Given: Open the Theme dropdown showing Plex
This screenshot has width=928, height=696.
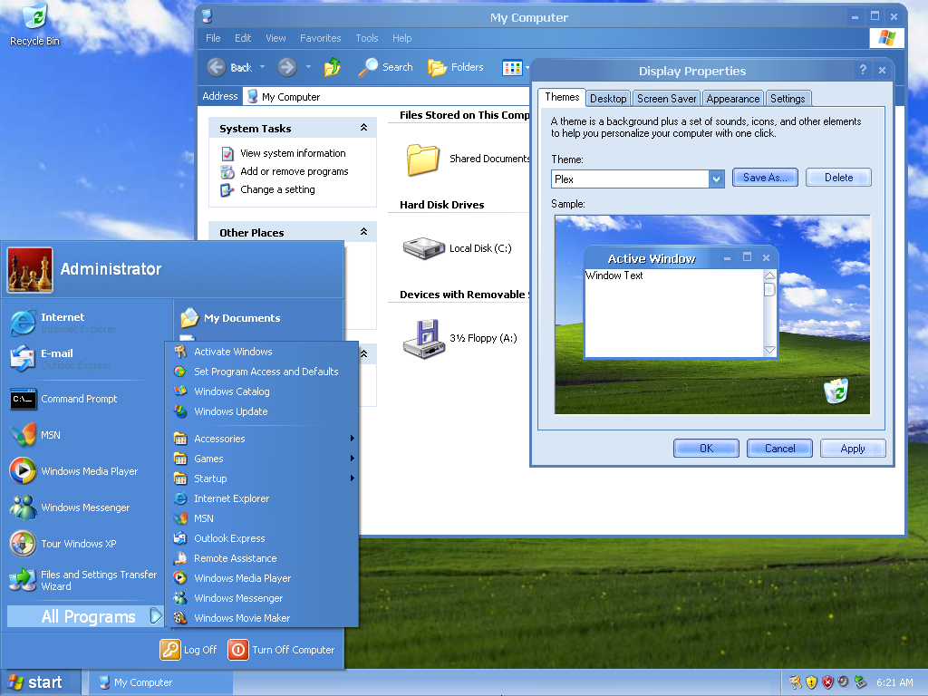Looking at the screenshot, I should point(716,179).
